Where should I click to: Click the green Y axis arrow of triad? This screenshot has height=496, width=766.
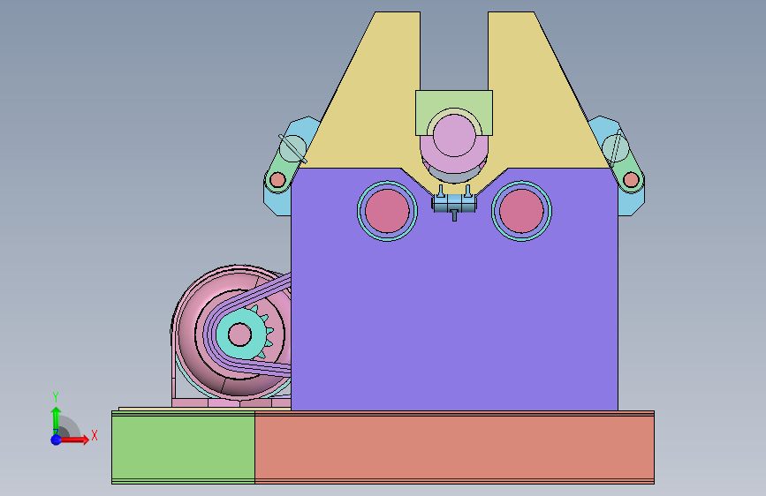coord(57,419)
